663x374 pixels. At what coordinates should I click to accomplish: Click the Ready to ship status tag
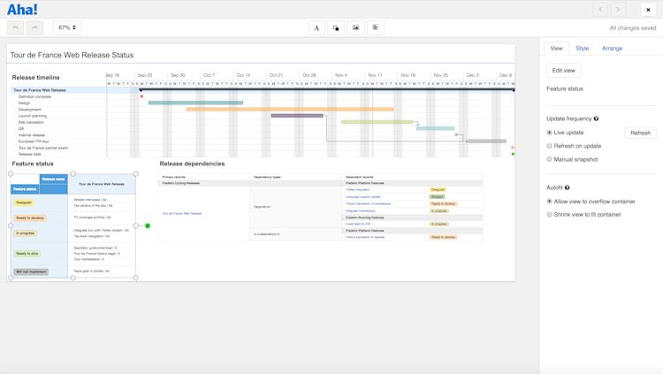pyautogui.click(x=27, y=254)
